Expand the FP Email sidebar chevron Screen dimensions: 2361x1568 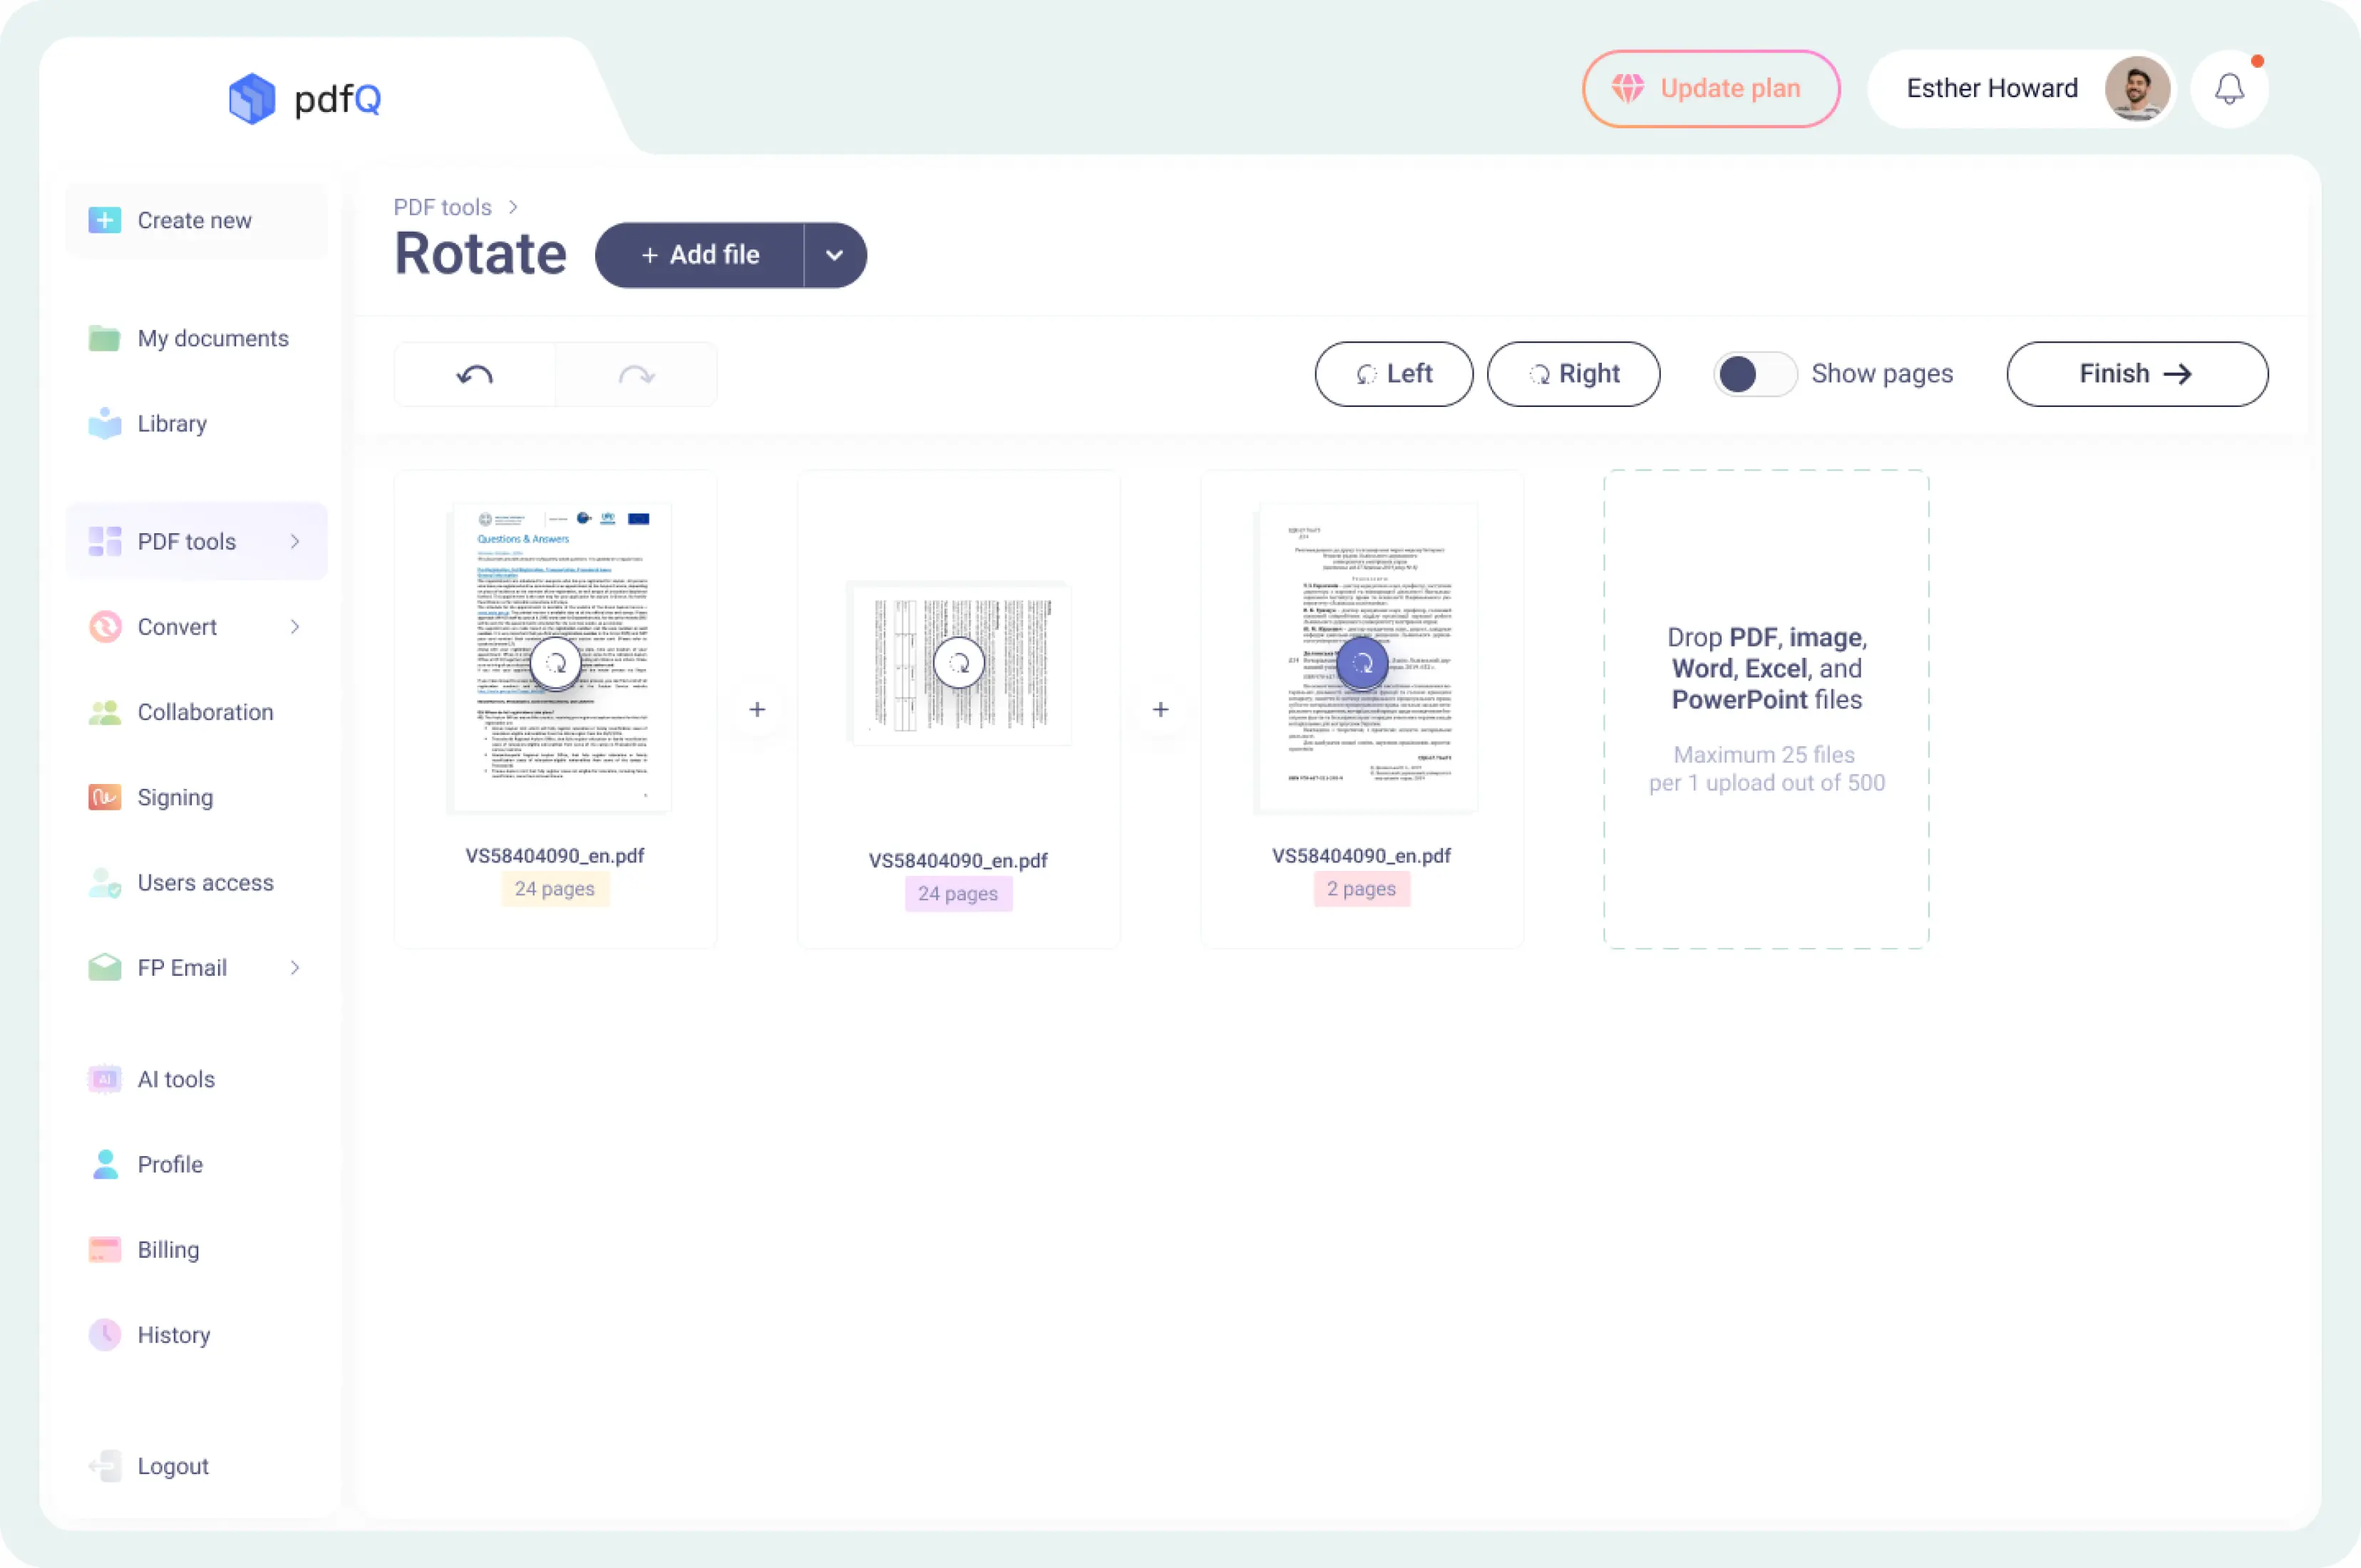coord(295,968)
